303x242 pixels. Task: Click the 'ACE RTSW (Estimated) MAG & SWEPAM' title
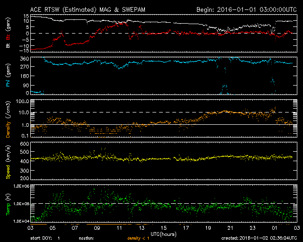point(88,9)
